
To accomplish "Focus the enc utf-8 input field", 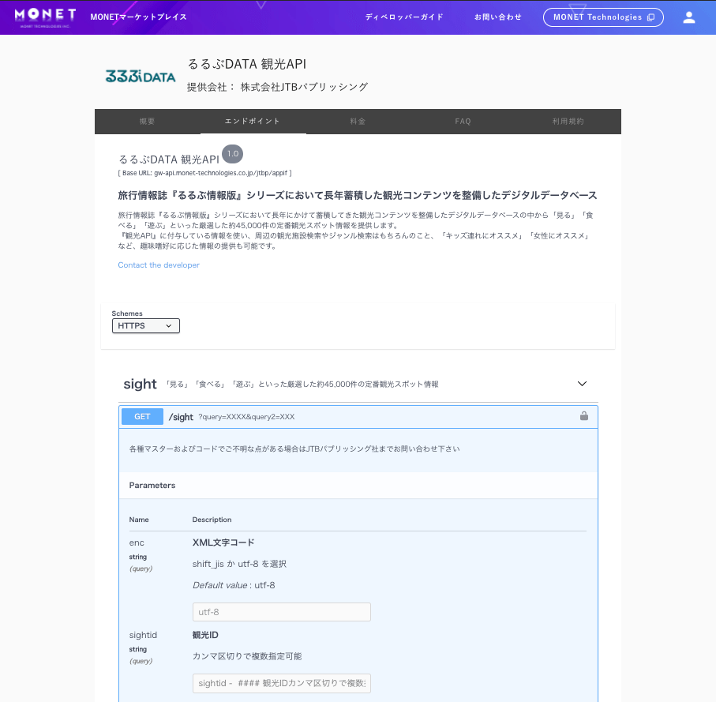I will click(x=281, y=612).
